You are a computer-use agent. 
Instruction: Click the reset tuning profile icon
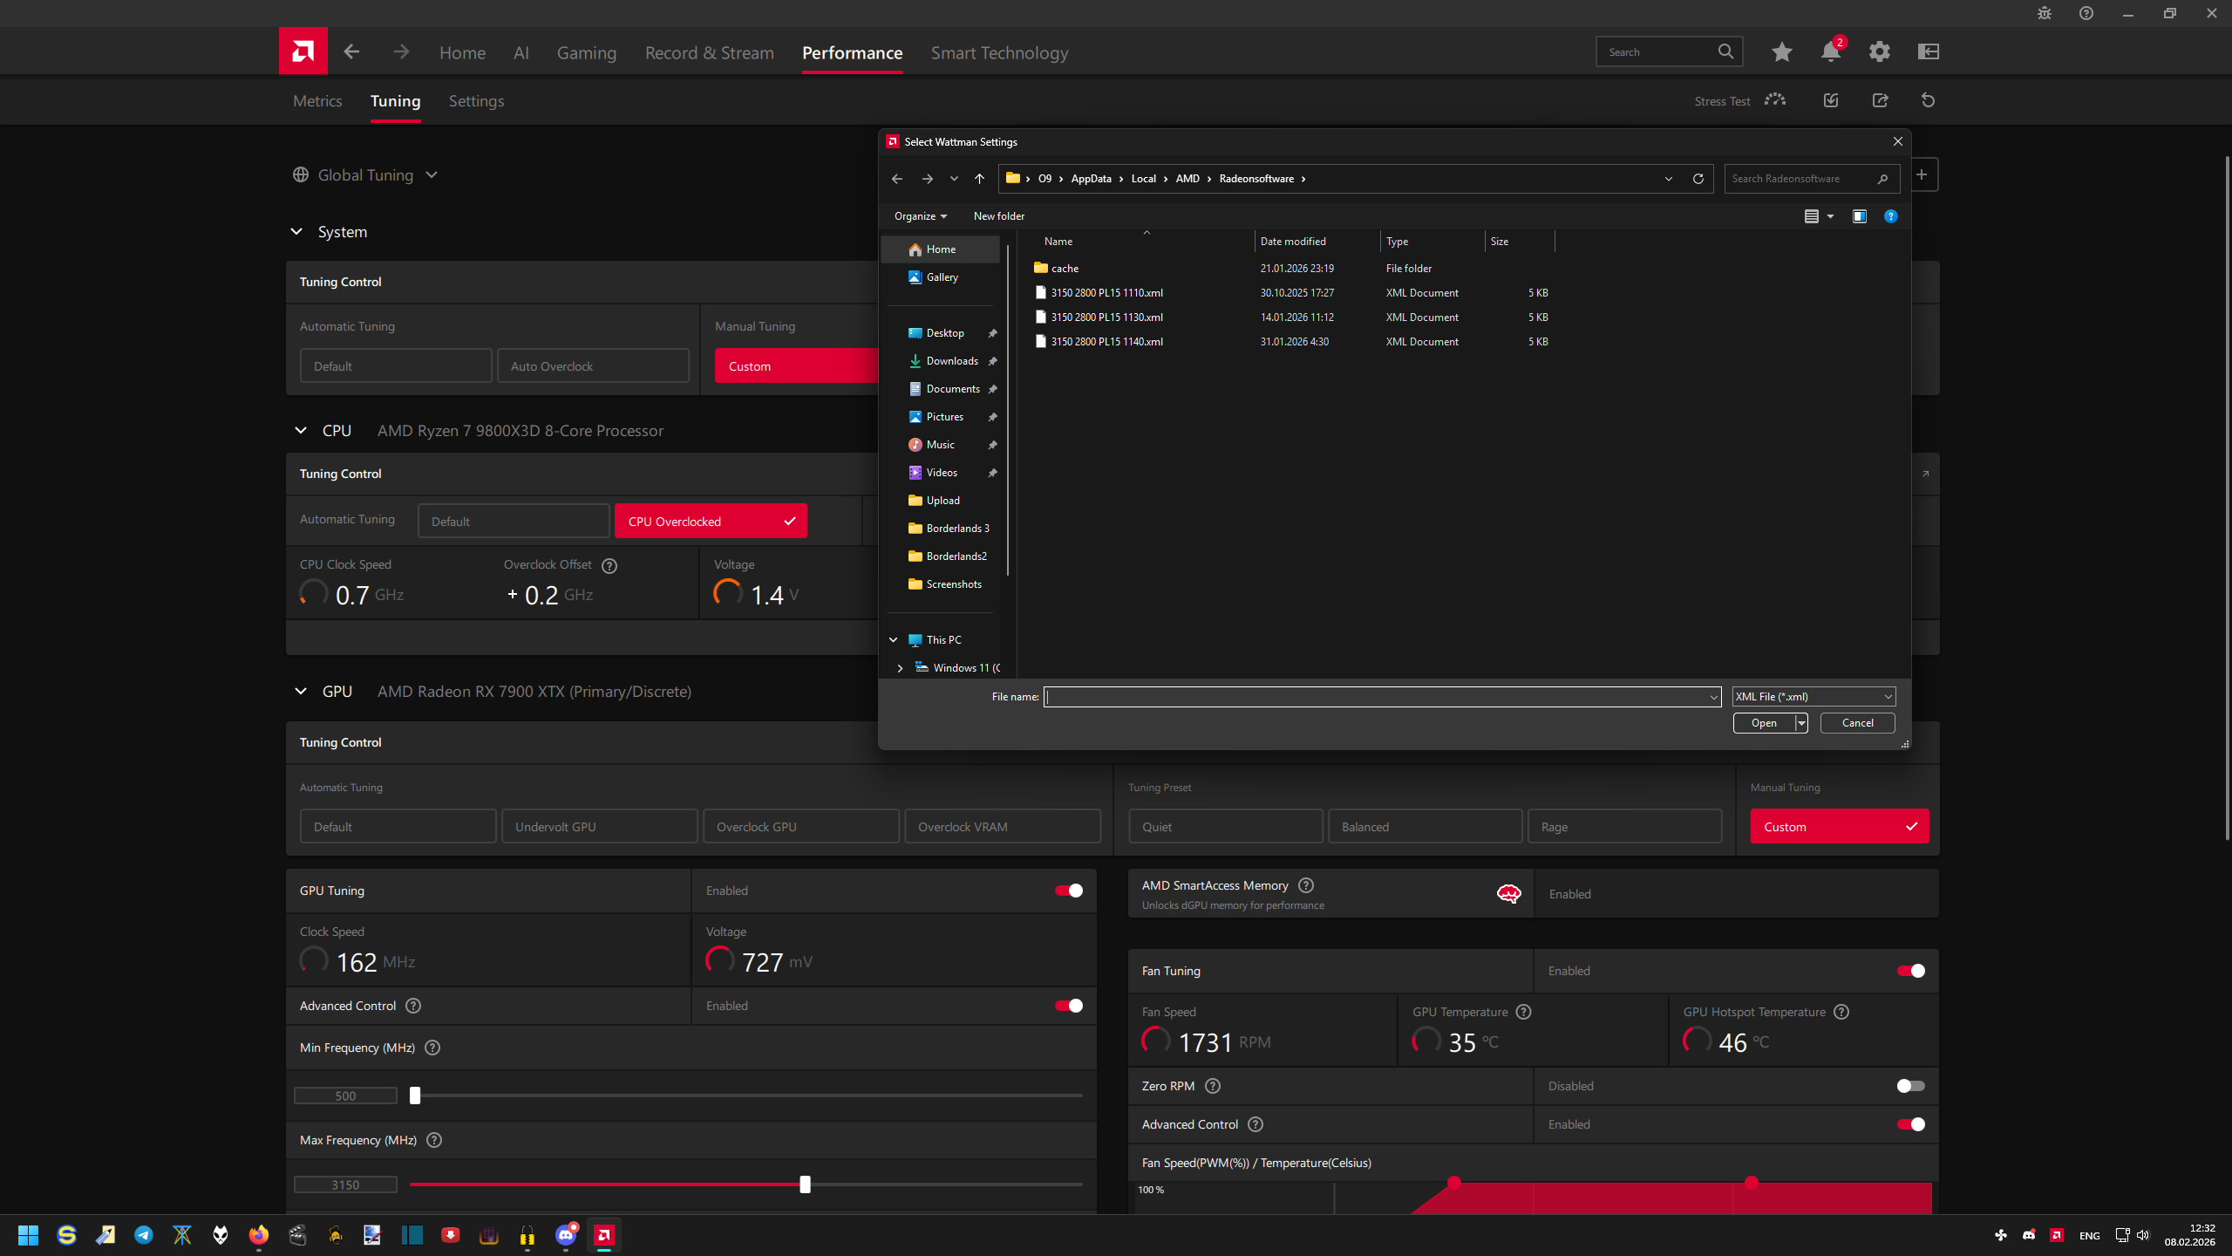click(1928, 100)
